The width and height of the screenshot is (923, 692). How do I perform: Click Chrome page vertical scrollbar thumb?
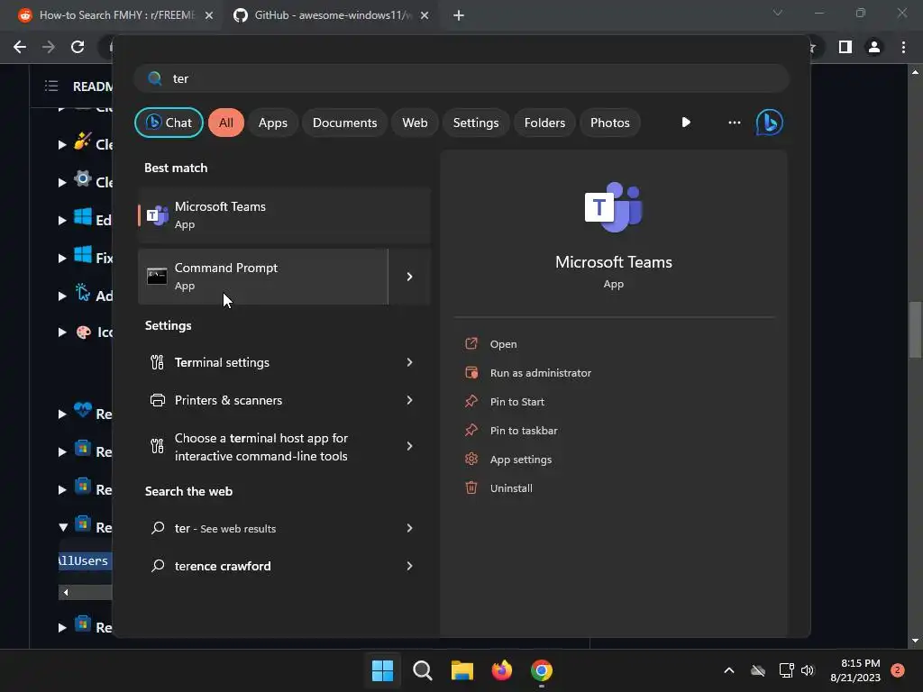[x=915, y=330]
